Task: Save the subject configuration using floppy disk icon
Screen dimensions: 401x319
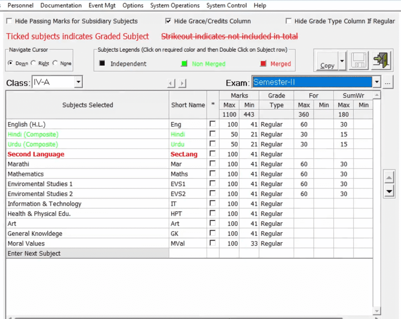Action: click(358, 60)
